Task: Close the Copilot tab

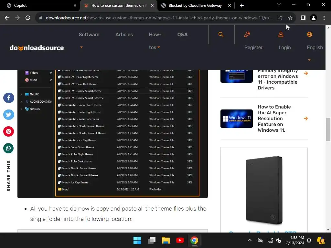Action: pyautogui.click(x=75, y=6)
